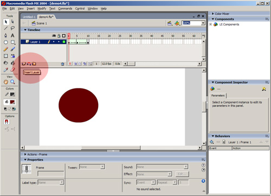Select the Eyedropper tool

(6, 69)
